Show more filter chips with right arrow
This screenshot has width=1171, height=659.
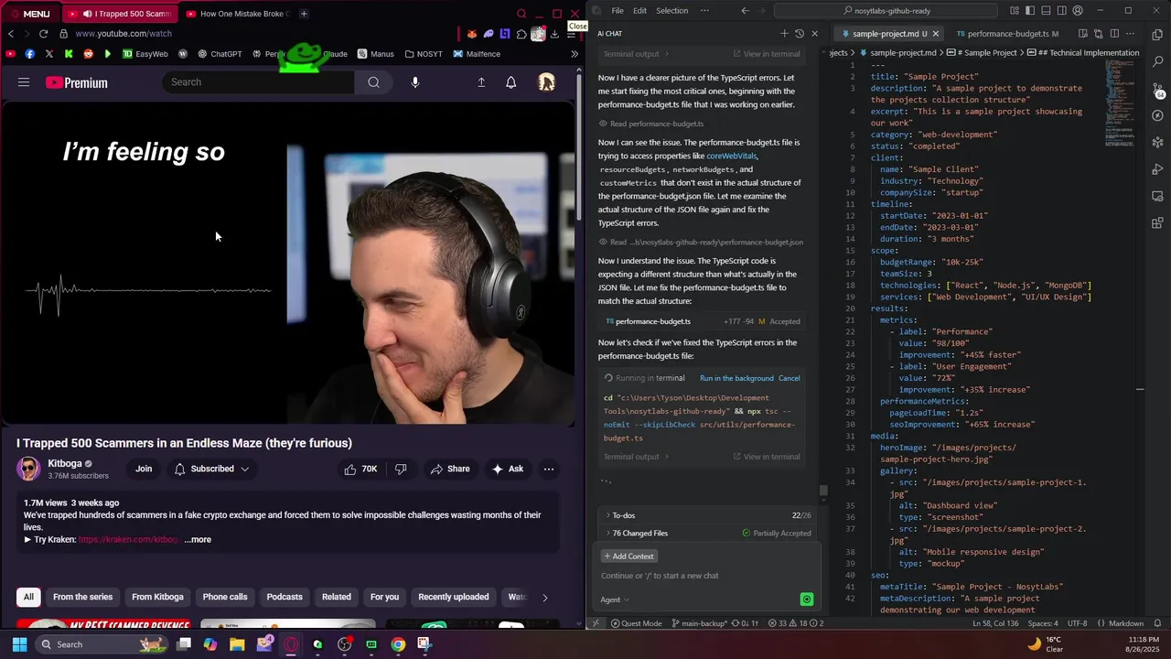(x=544, y=598)
